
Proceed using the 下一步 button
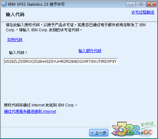pyautogui.click(x=124, y=133)
